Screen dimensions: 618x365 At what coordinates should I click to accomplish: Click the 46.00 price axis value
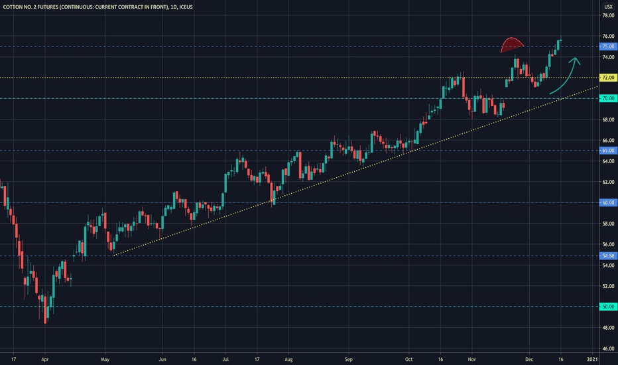point(608,349)
